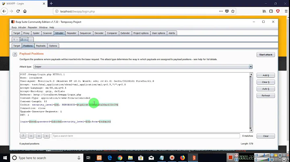Image resolution: width=290 pixels, height=162 pixels.
Task: Open the search help question-mark button
Action: pos(23,136)
